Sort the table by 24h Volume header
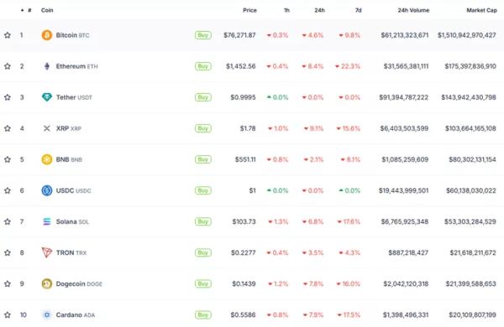This screenshot has height=327, width=504. point(413,10)
